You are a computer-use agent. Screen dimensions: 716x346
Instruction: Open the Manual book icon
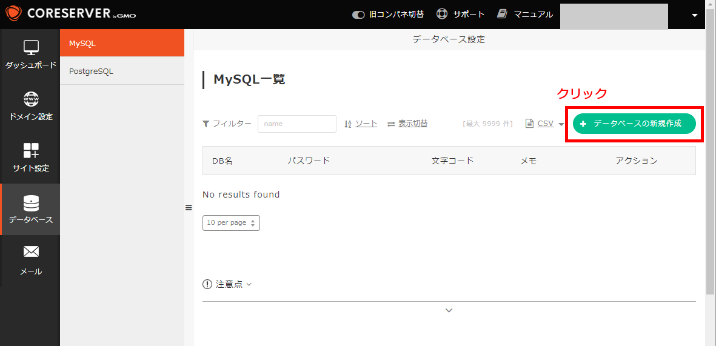[502, 14]
